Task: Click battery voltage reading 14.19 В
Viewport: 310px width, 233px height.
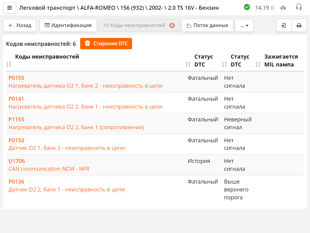Action: coord(264,8)
